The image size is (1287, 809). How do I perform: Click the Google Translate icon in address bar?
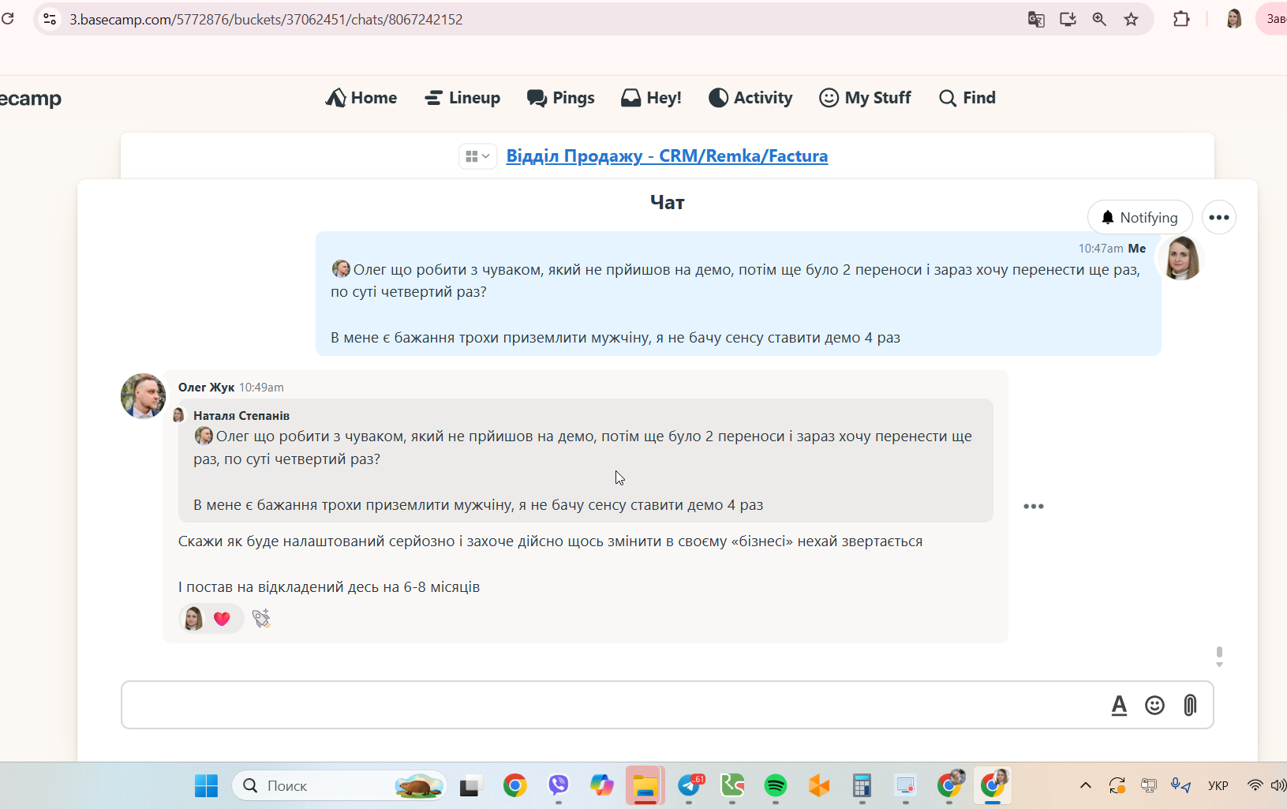pyautogui.click(x=1036, y=19)
